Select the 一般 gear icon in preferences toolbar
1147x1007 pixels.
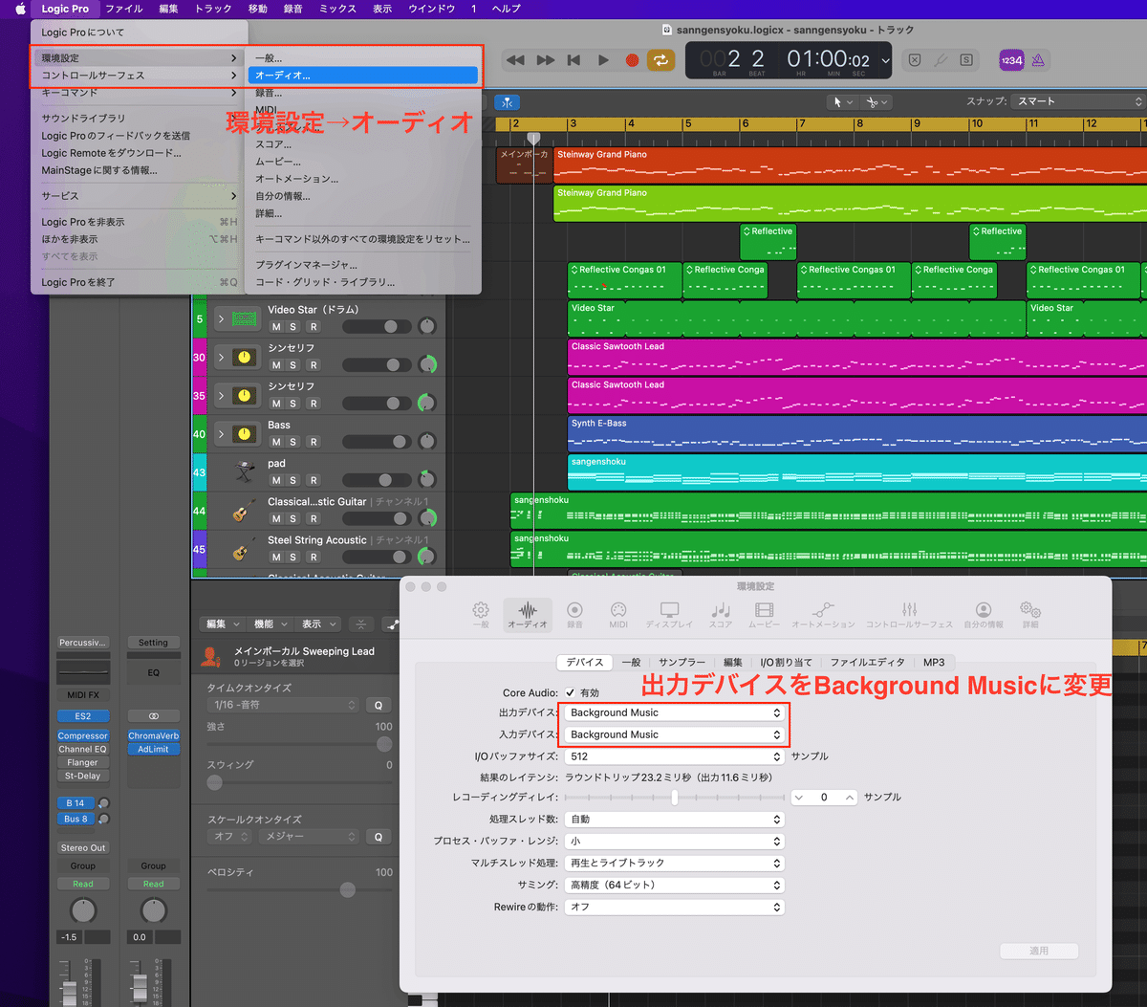tap(481, 614)
